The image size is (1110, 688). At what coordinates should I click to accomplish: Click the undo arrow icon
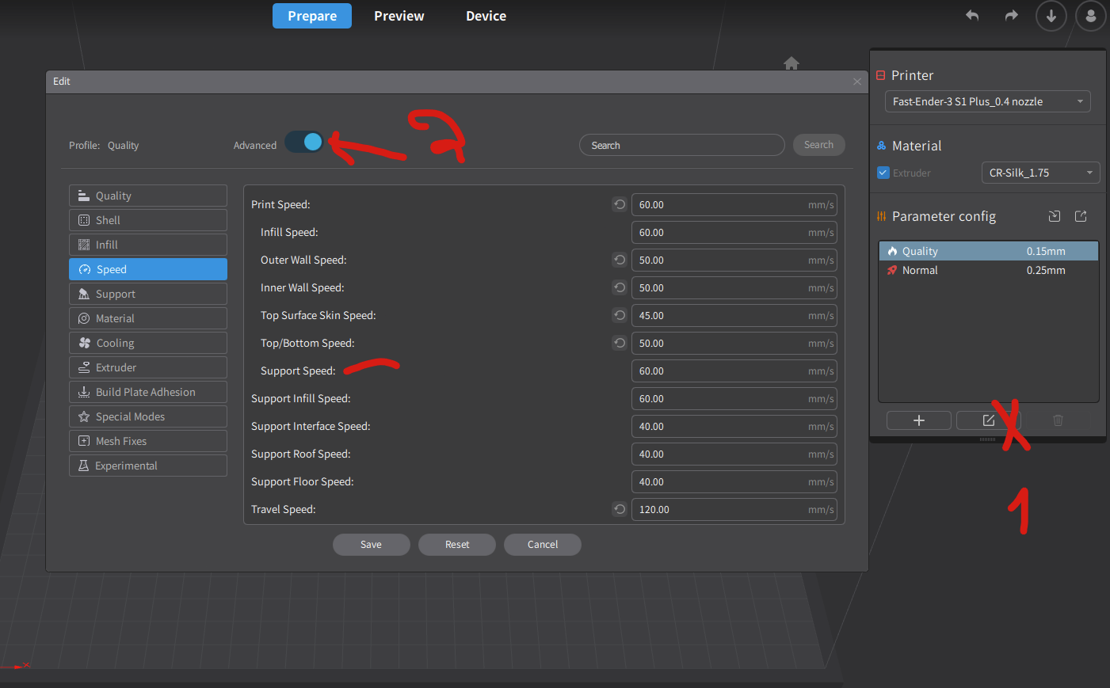pyautogui.click(x=972, y=16)
